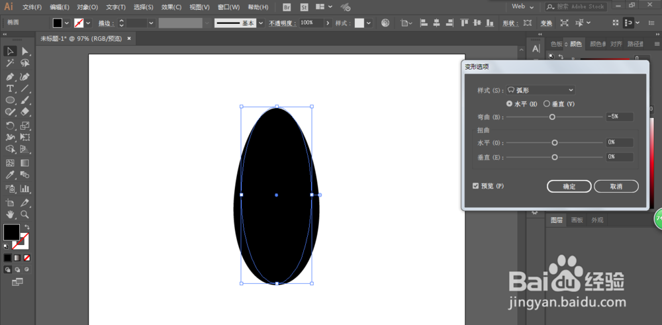Cancel warp with 取消 button
Image resolution: width=662 pixels, height=325 pixels.
pos(616,186)
